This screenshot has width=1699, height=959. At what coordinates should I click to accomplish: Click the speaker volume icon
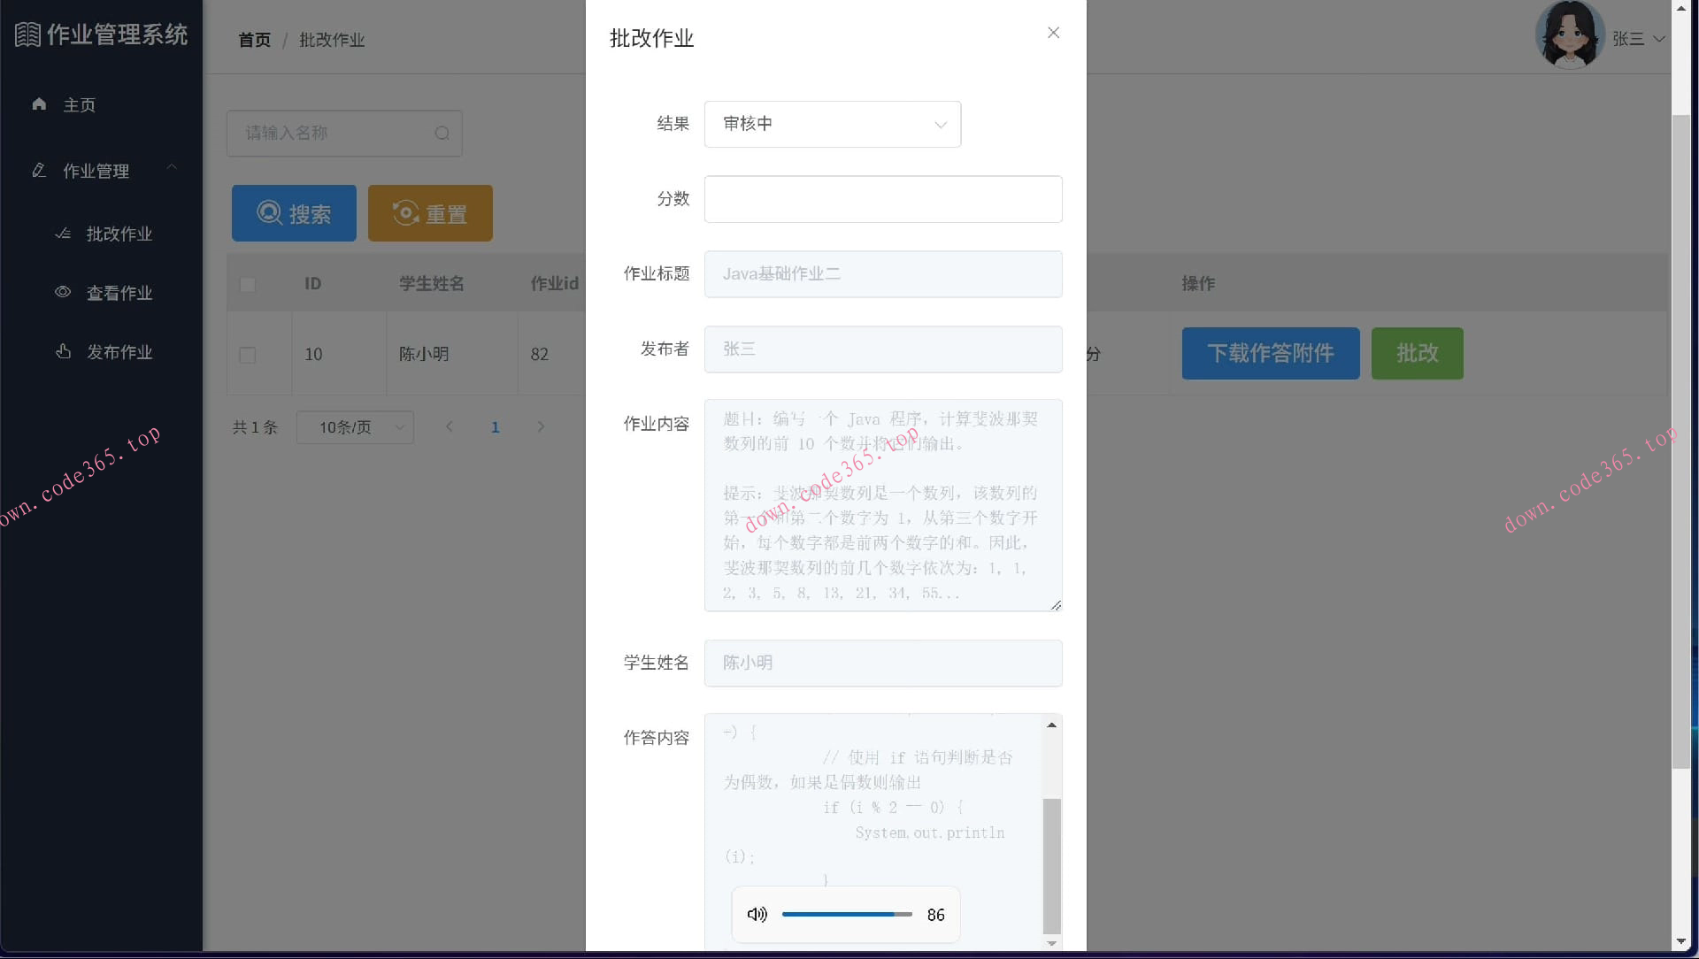point(757,915)
